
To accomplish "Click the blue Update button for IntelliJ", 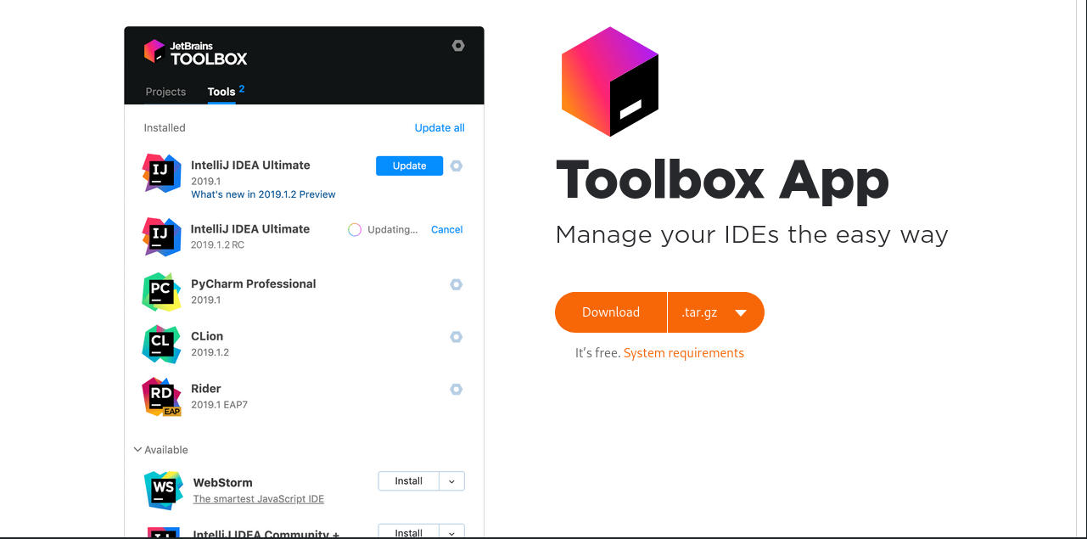I will (409, 166).
